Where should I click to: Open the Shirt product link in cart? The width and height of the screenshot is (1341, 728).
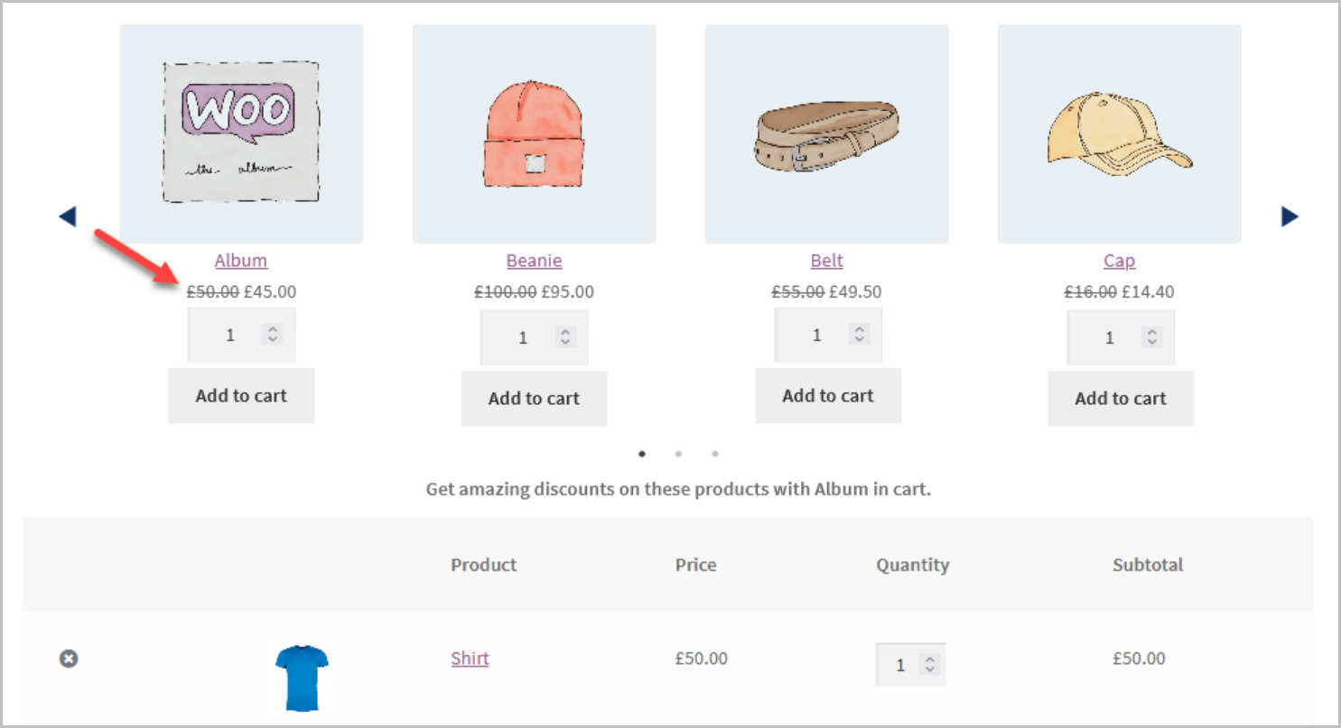[x=470, y=659]
